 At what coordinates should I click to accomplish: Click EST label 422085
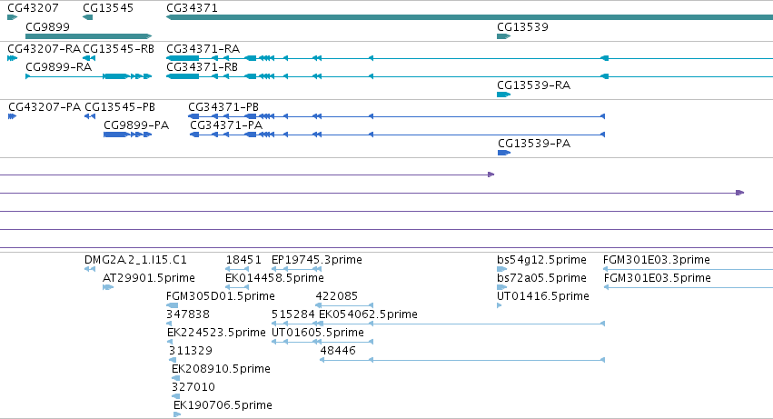tap(337, 296)
